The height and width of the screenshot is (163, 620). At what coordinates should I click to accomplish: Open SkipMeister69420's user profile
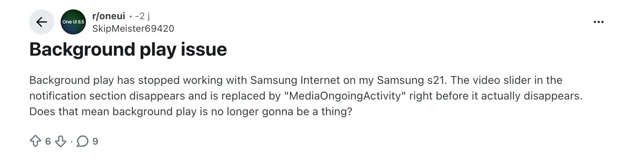tap(133, 29)
